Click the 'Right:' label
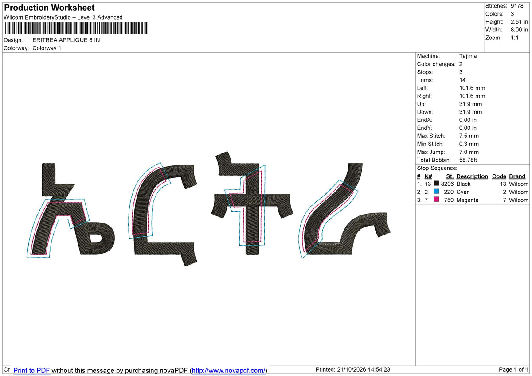The height and width of the screenshot is (376, 532). (425, 96)
